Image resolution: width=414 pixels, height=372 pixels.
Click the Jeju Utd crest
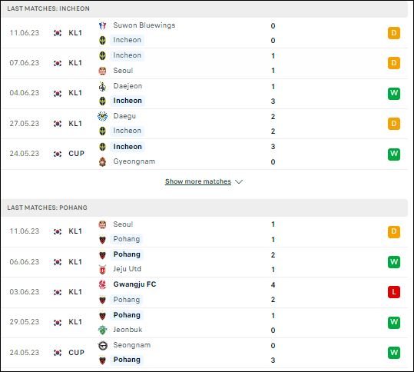tap(102, 269)
